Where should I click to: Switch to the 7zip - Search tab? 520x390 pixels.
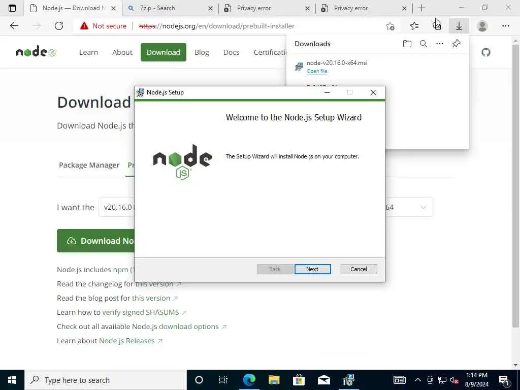[170, 8]
